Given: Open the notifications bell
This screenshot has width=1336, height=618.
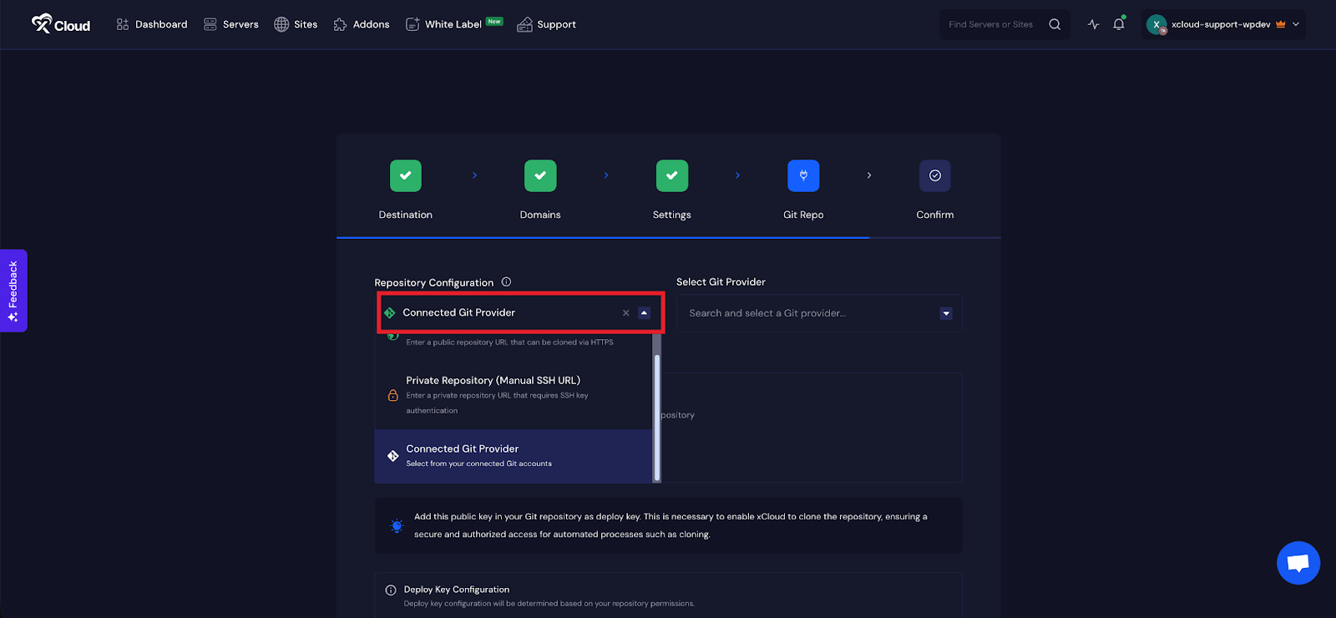Looking at the screenshot, I should tap(1119, 24).
